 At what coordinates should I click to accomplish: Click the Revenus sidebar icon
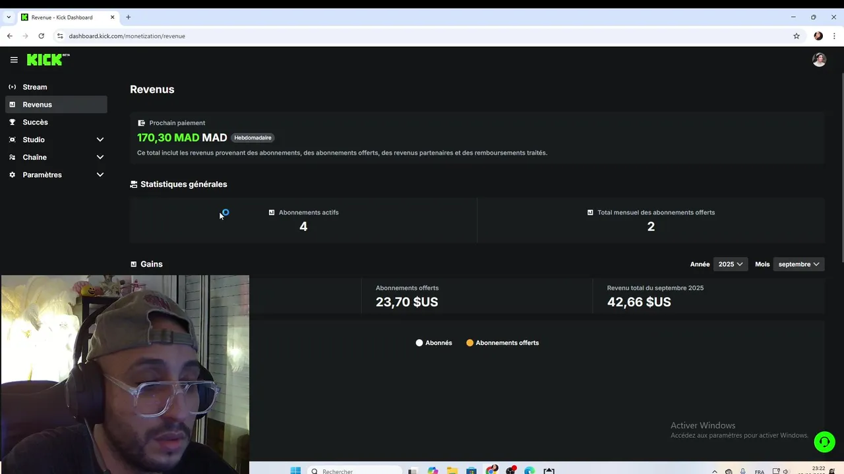[x=12, y=105]
